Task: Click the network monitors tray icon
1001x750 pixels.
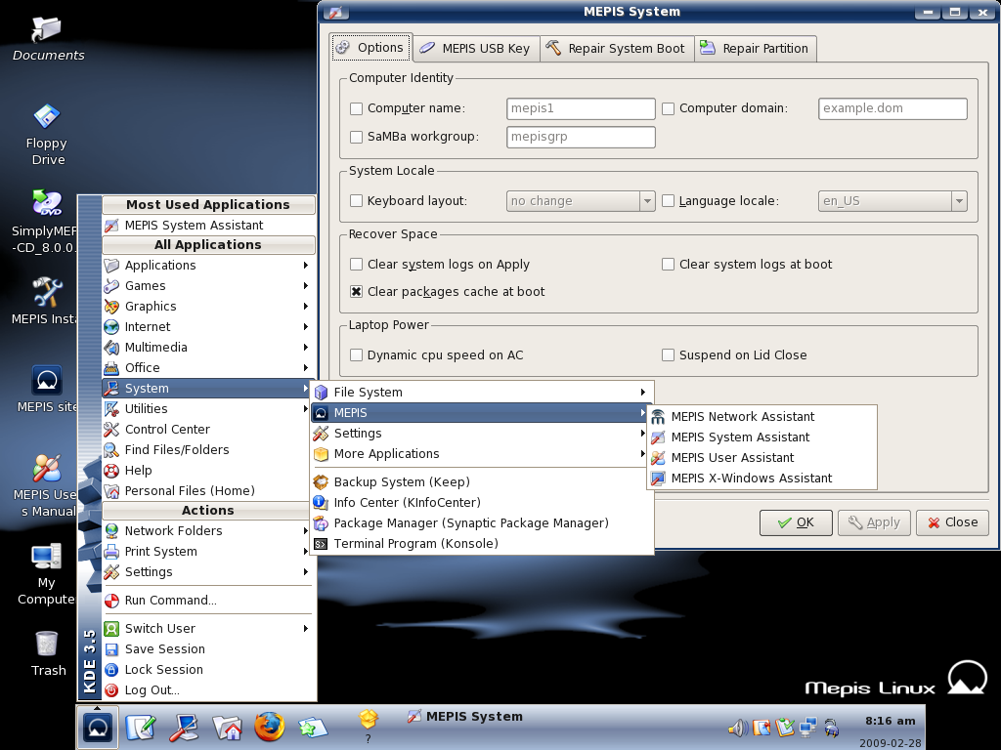Action: click(x=808, y=728)
